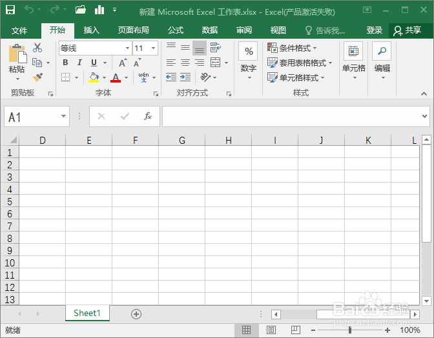Customize the quick access toolbar dropdown

(114, 10)
